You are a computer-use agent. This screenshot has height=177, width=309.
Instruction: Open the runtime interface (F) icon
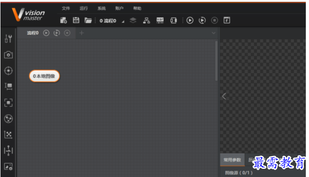click(227, 20)
